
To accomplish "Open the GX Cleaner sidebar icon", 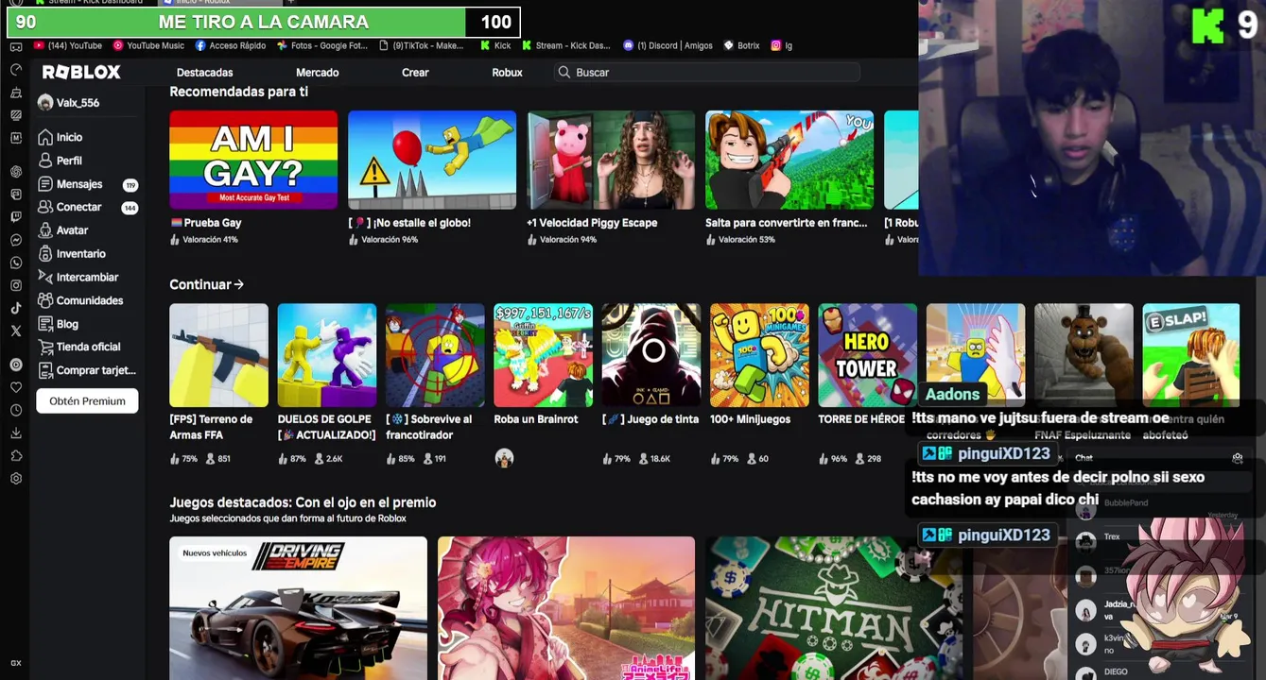I will 16,93.
